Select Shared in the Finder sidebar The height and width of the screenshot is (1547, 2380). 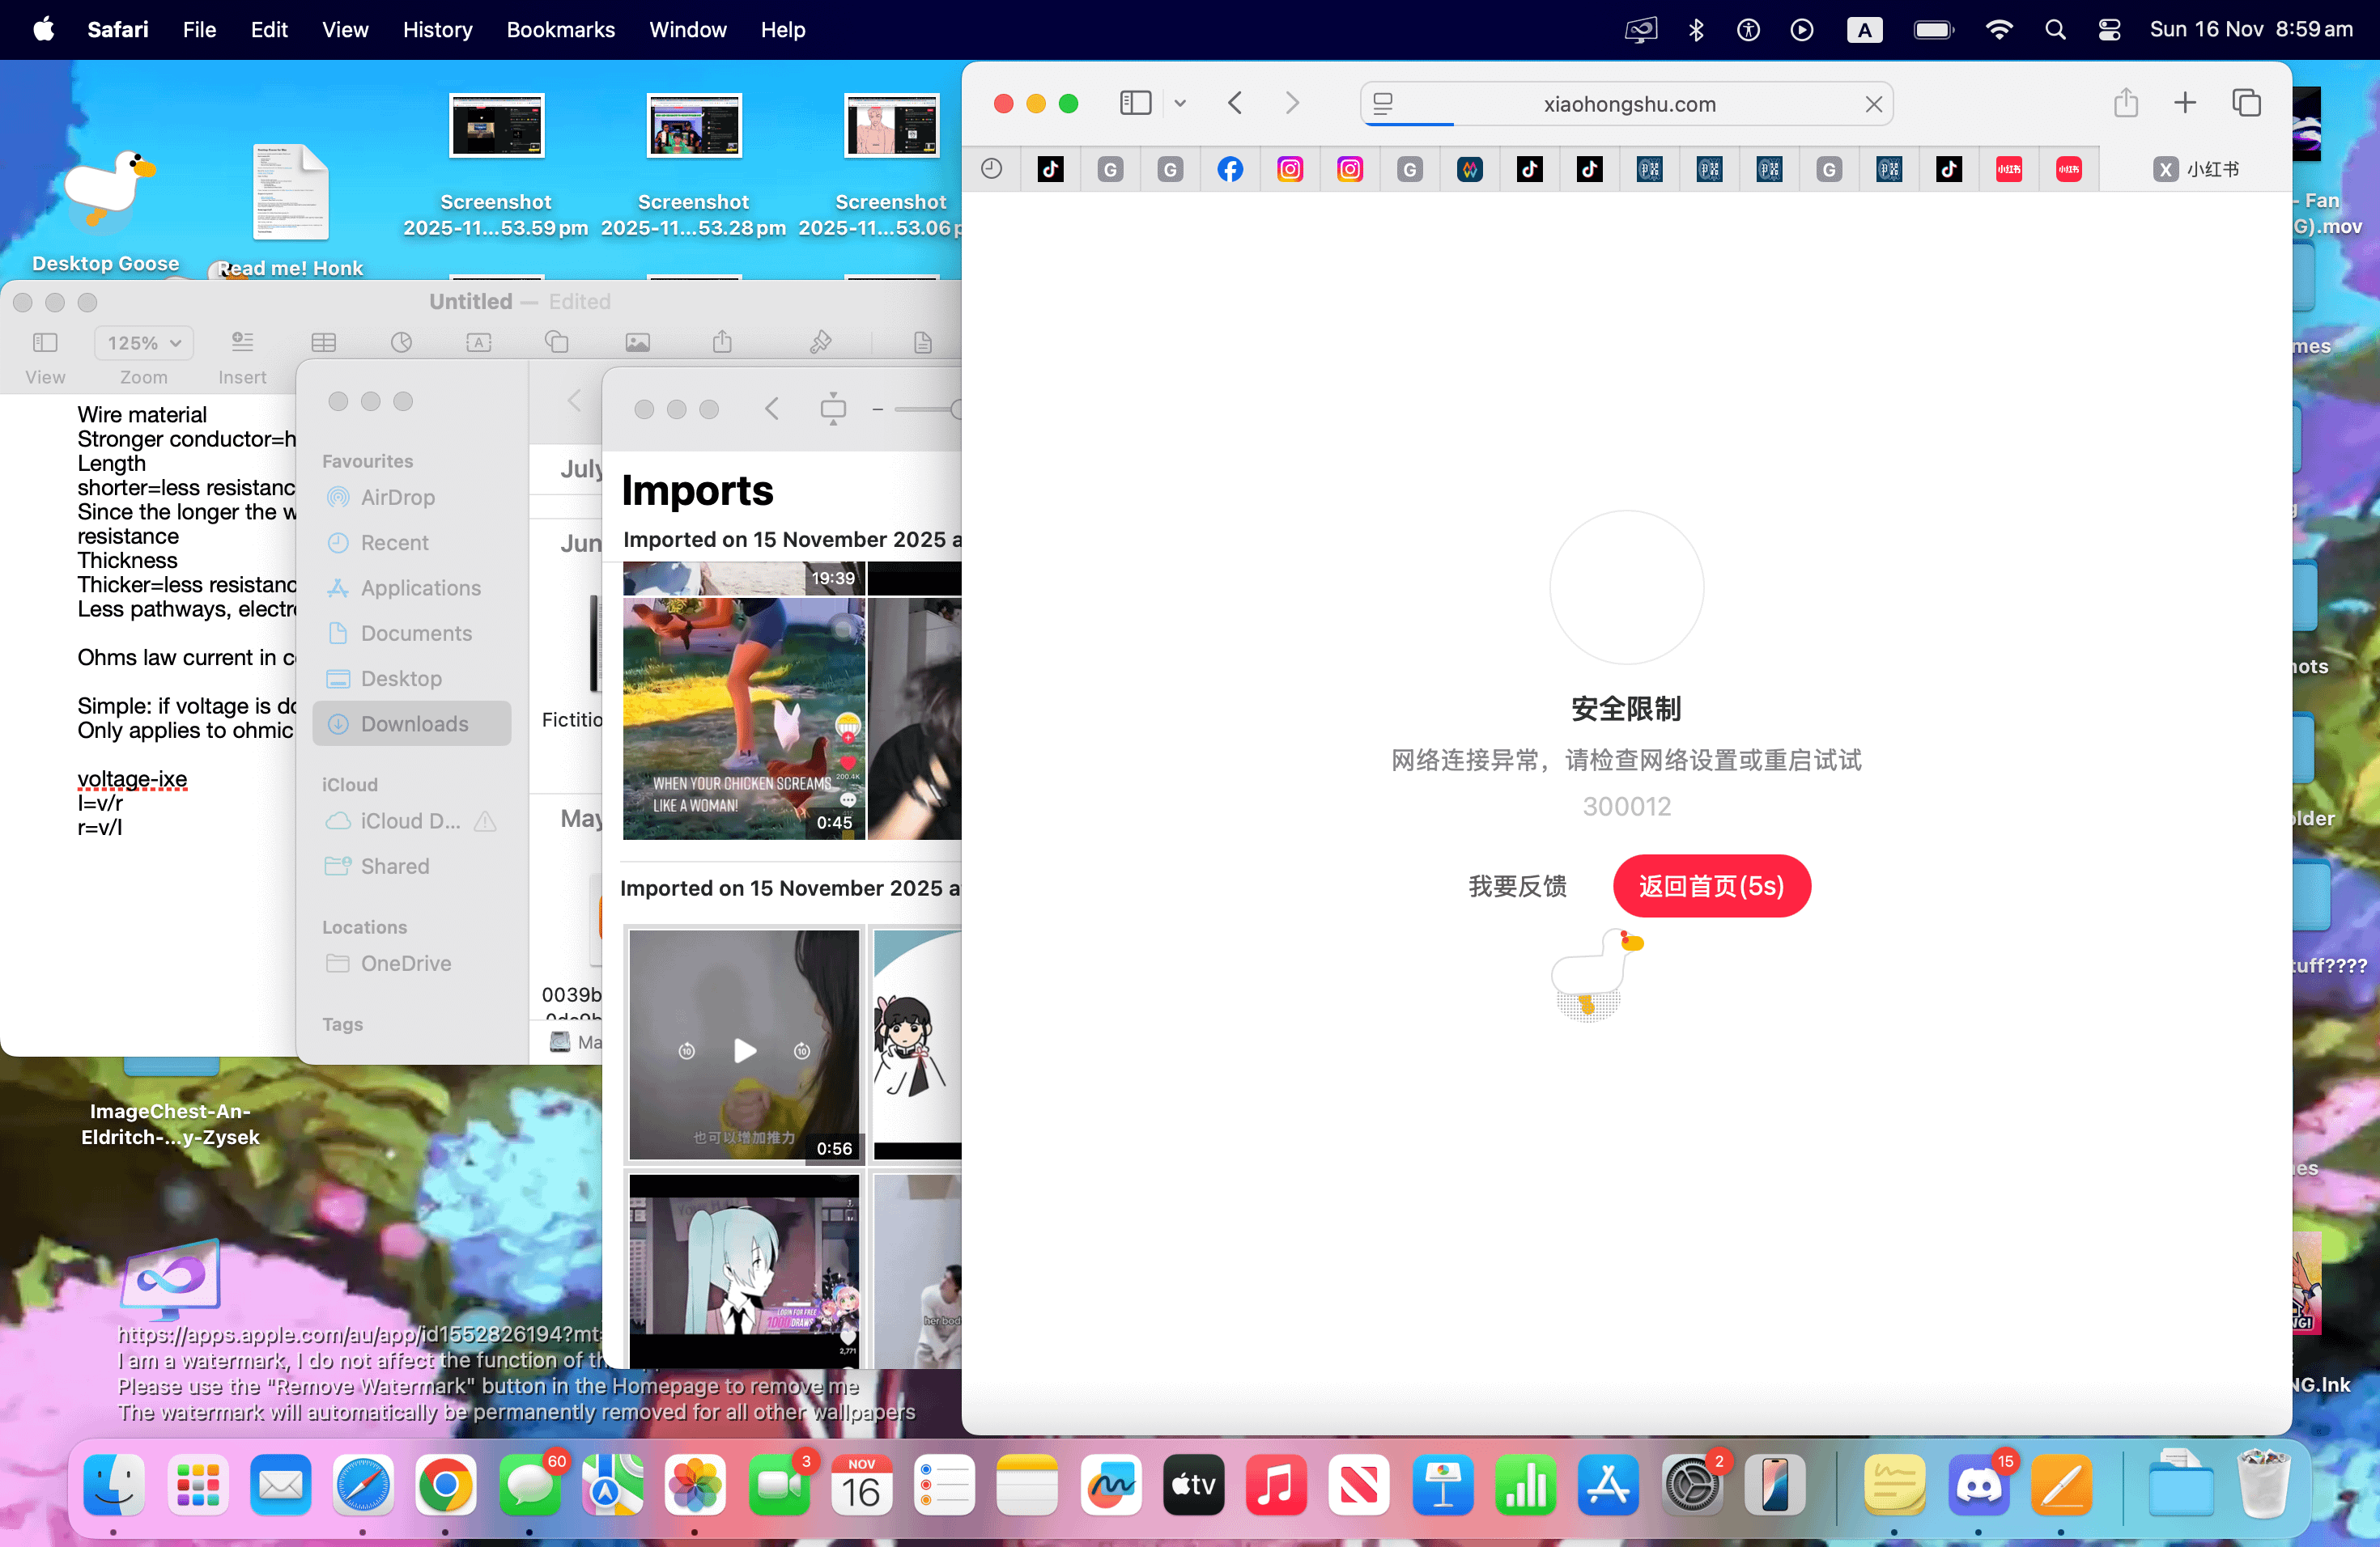pyautogui.click(x=411, y=866)
